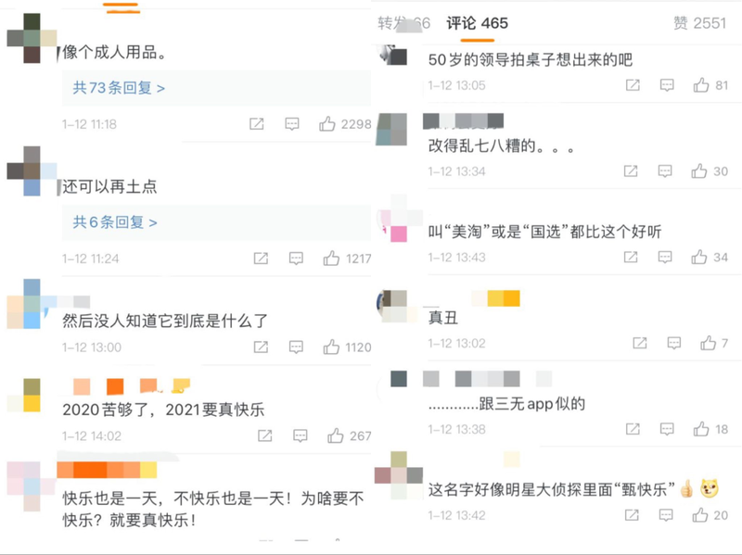Expand the 共73条回复 replies
This screenshot has width=742, height=555.
[119, 87]
